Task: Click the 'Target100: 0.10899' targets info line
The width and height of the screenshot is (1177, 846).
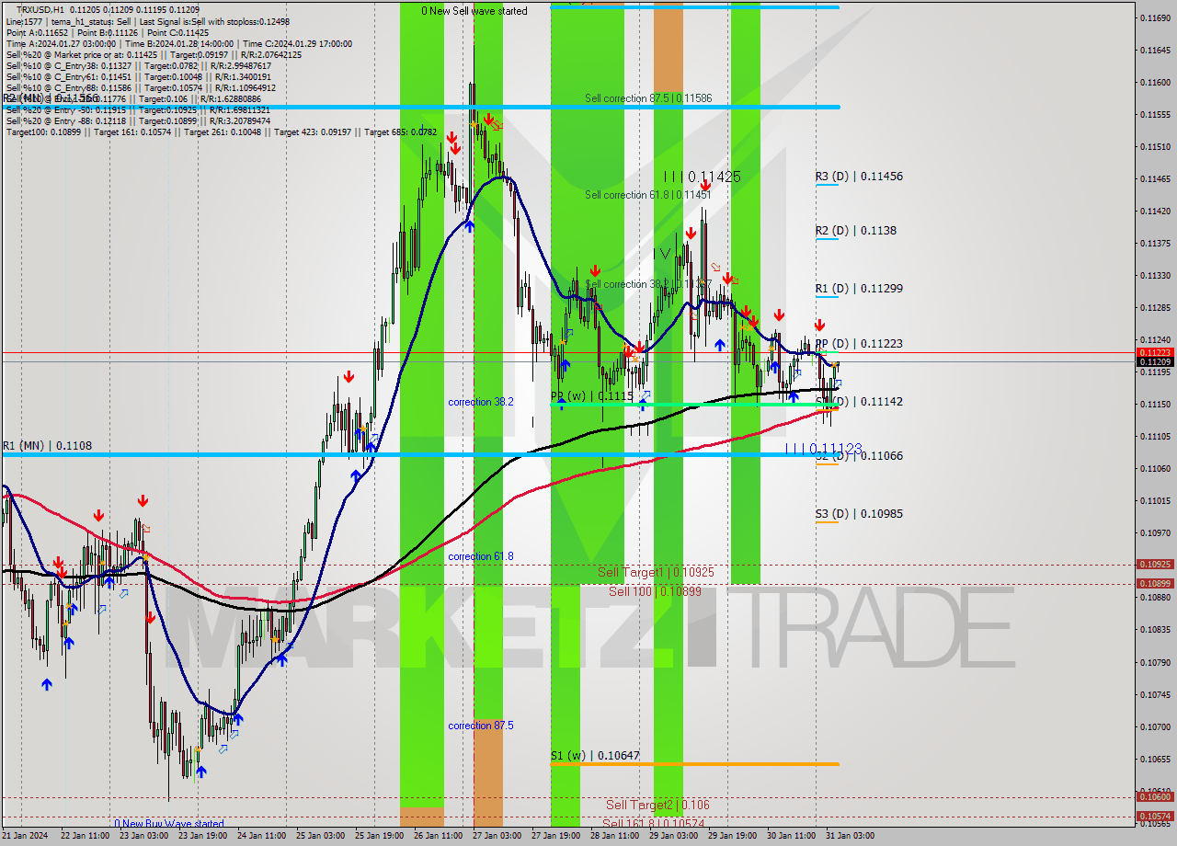Action: click(x=222, y=132)
